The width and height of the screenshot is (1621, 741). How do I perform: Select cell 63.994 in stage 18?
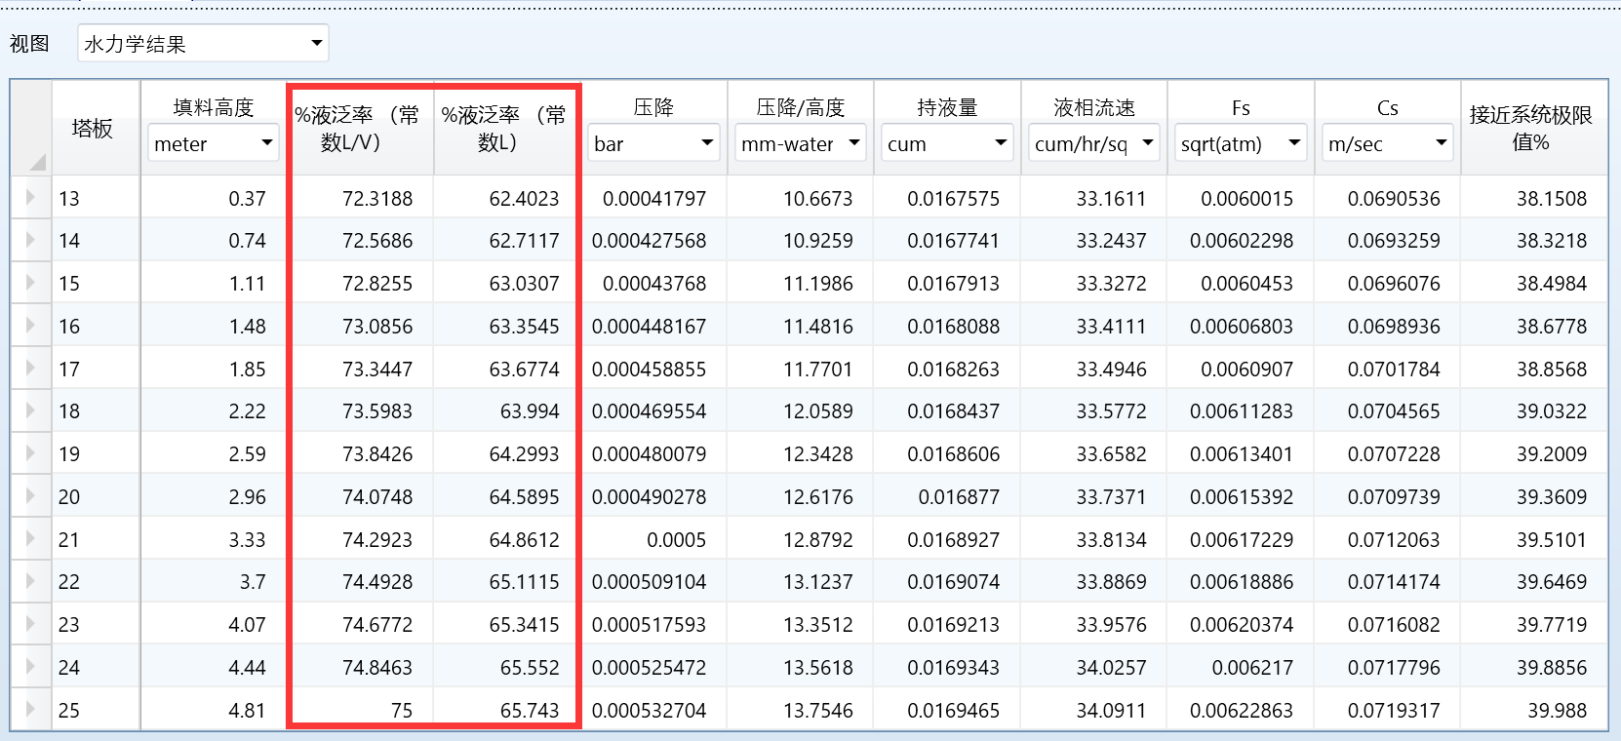(x=507, y=410)
